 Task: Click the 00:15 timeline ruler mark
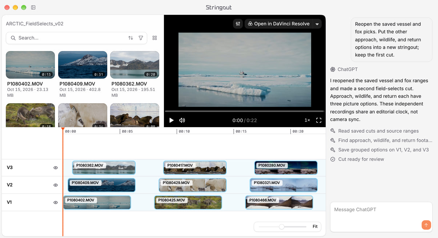[x=241, y=131]
